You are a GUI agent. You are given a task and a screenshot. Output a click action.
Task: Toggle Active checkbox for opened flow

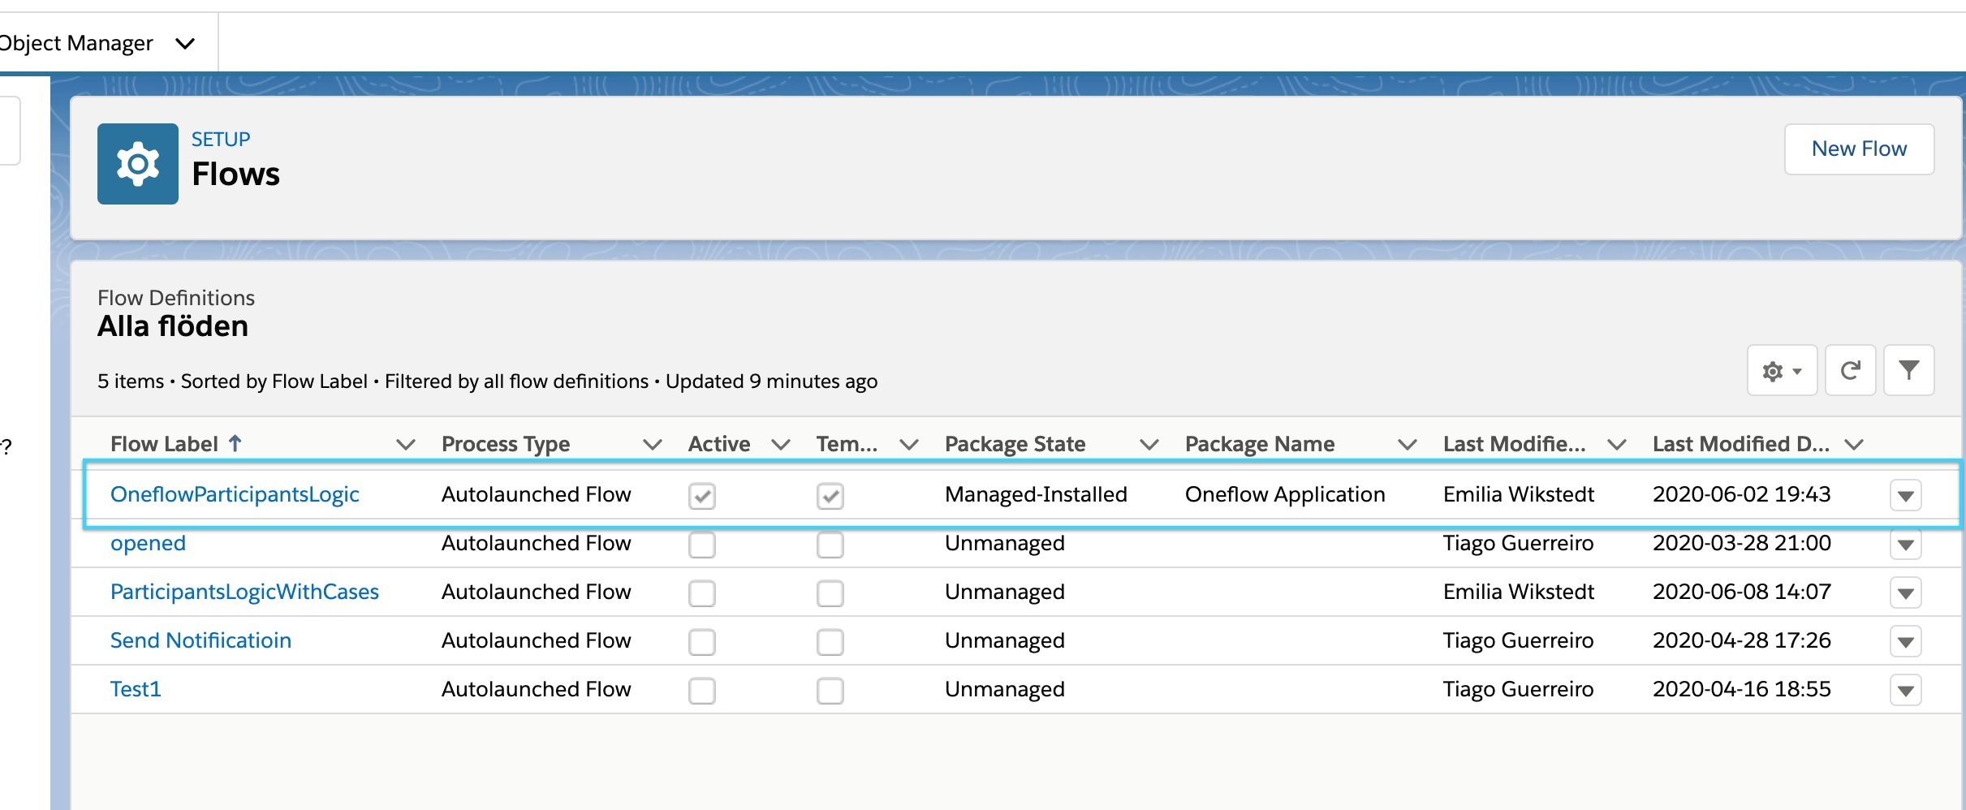tap(702, 545)
